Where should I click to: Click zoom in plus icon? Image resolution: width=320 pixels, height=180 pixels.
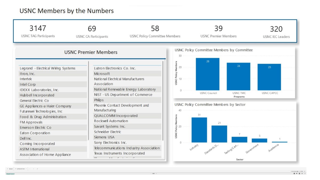(x=299, y=171)
